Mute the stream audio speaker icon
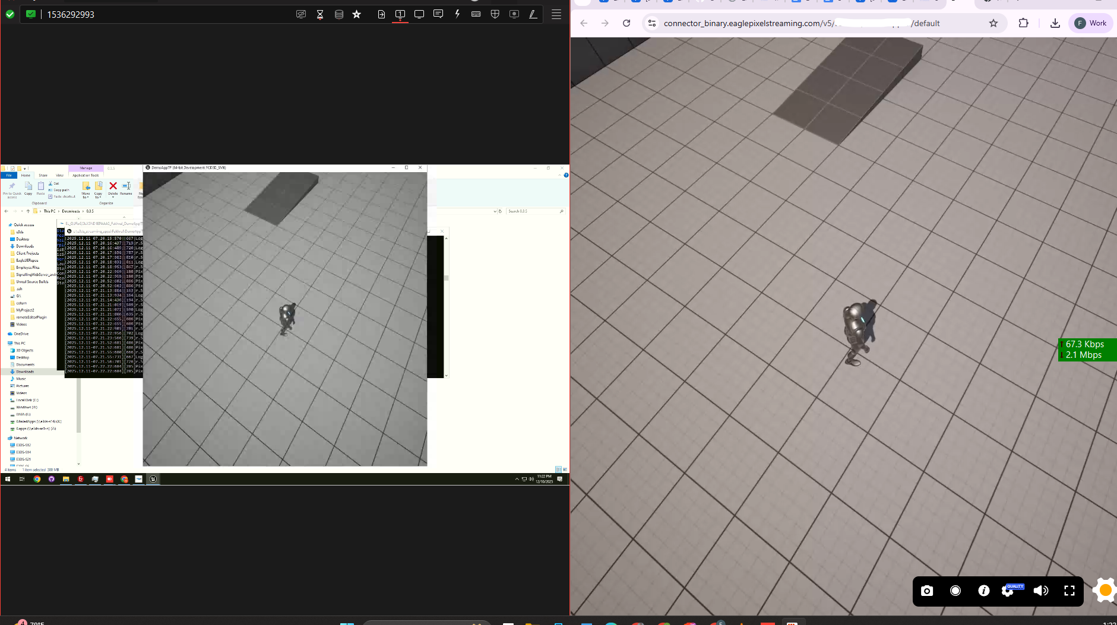Image resolution: width=1117 pixels, height=625 pixels. (1041, 591)
